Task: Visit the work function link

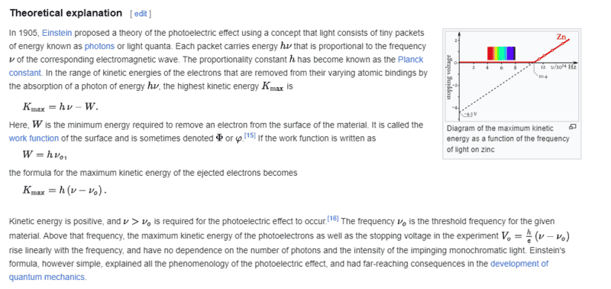Action: click(34, 138)
